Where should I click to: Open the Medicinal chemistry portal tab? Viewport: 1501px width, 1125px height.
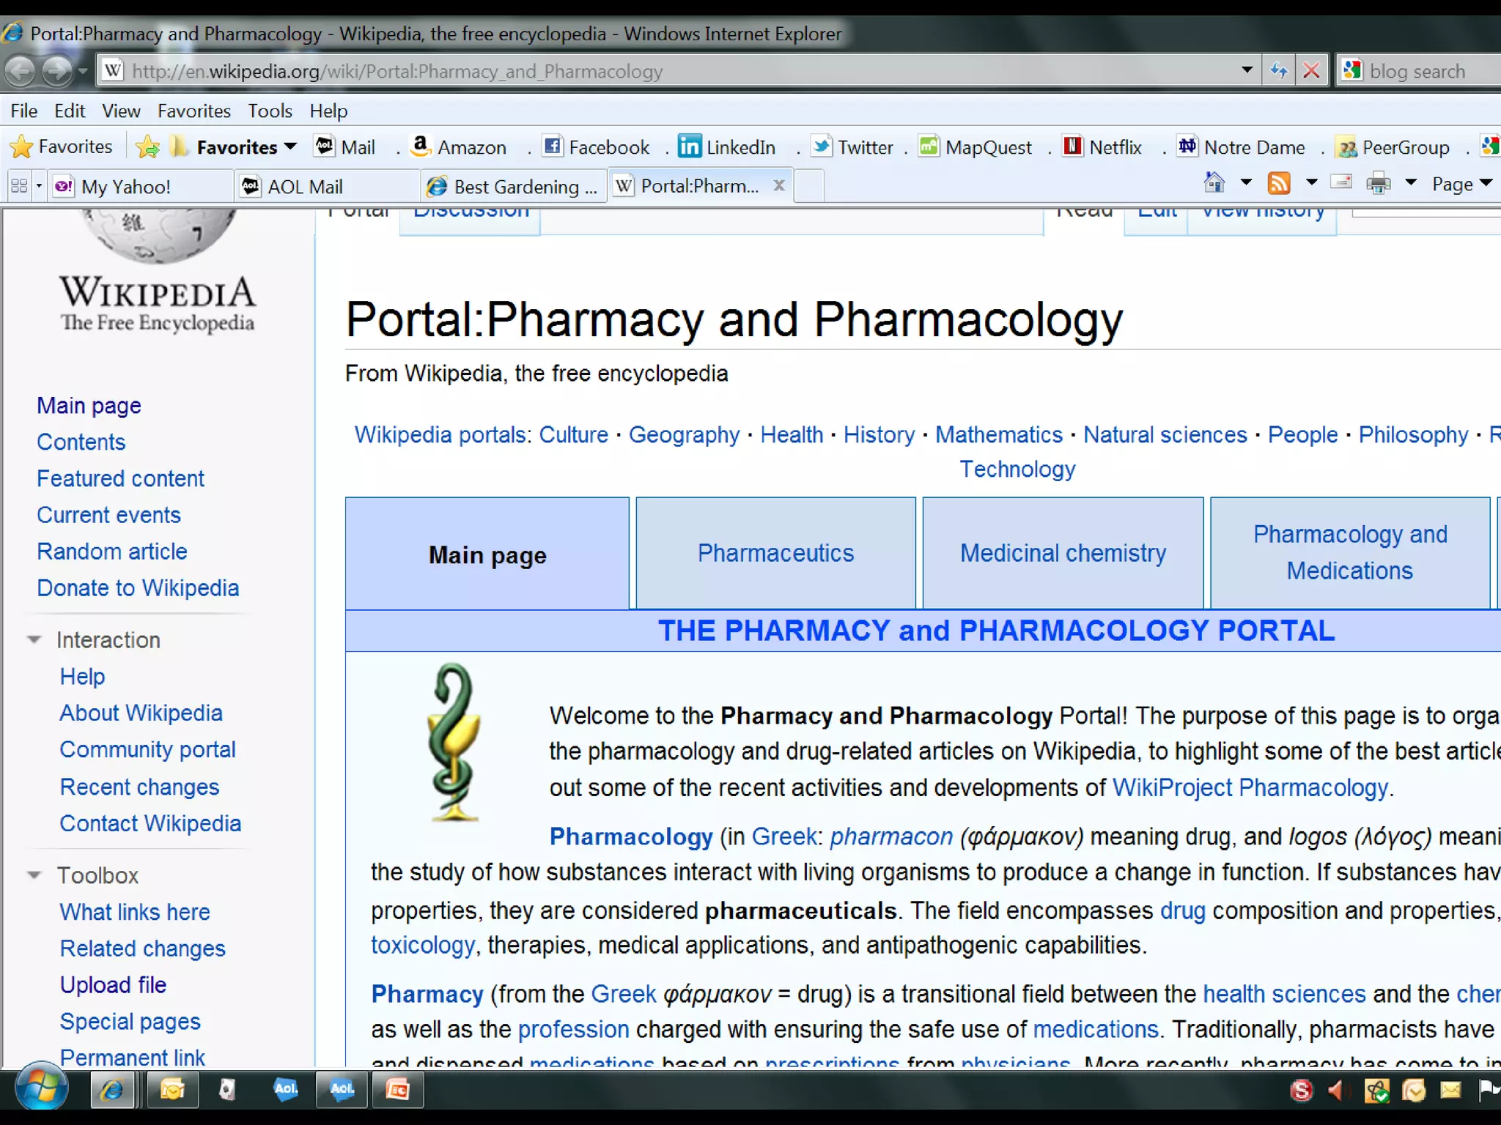coord(1063,553)
